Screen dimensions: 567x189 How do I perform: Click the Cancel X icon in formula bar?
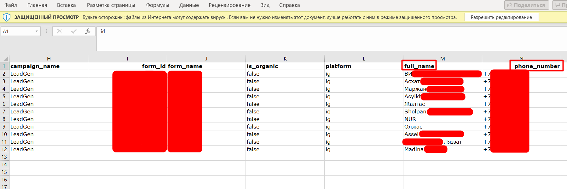pyautogui.click(x=59, y=31)
